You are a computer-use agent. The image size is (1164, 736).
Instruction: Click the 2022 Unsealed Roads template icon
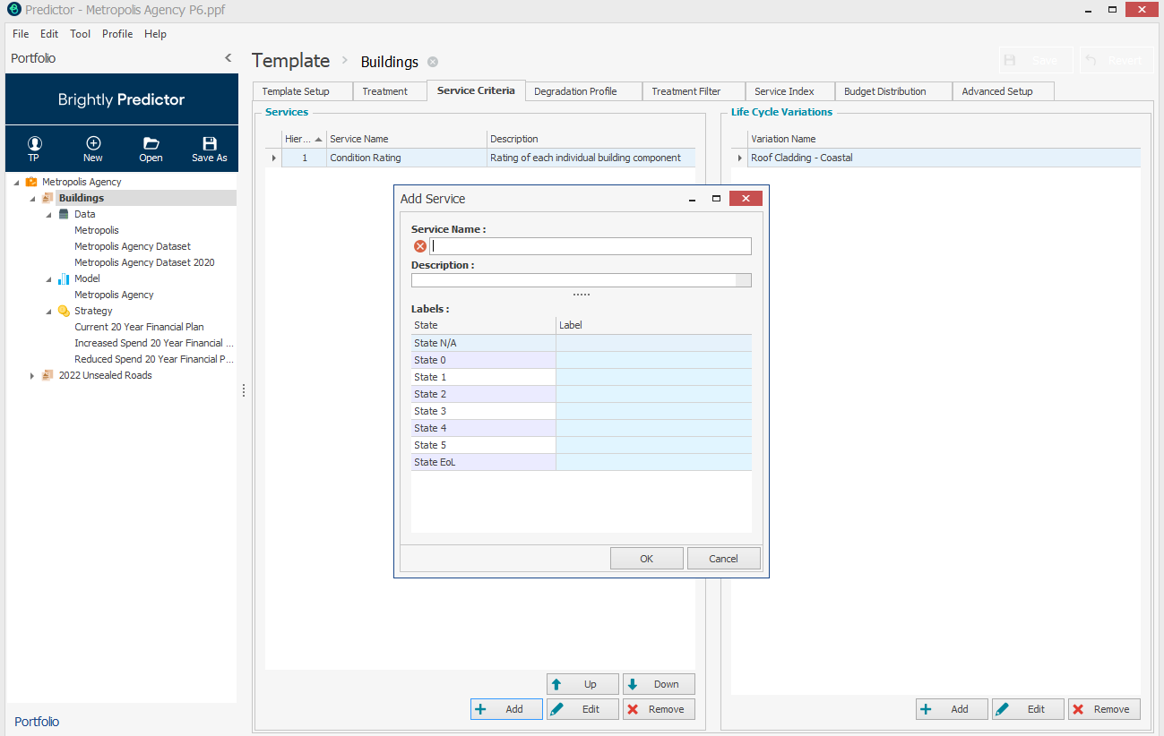point(47,375)
